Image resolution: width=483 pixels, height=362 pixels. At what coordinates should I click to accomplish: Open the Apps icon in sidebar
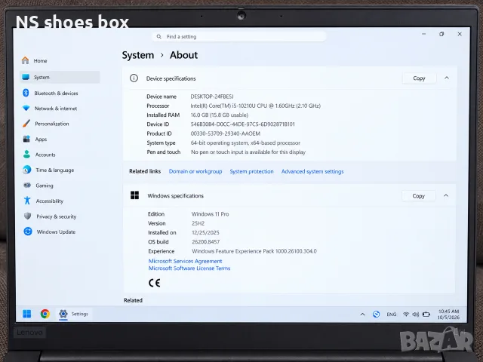26,139
